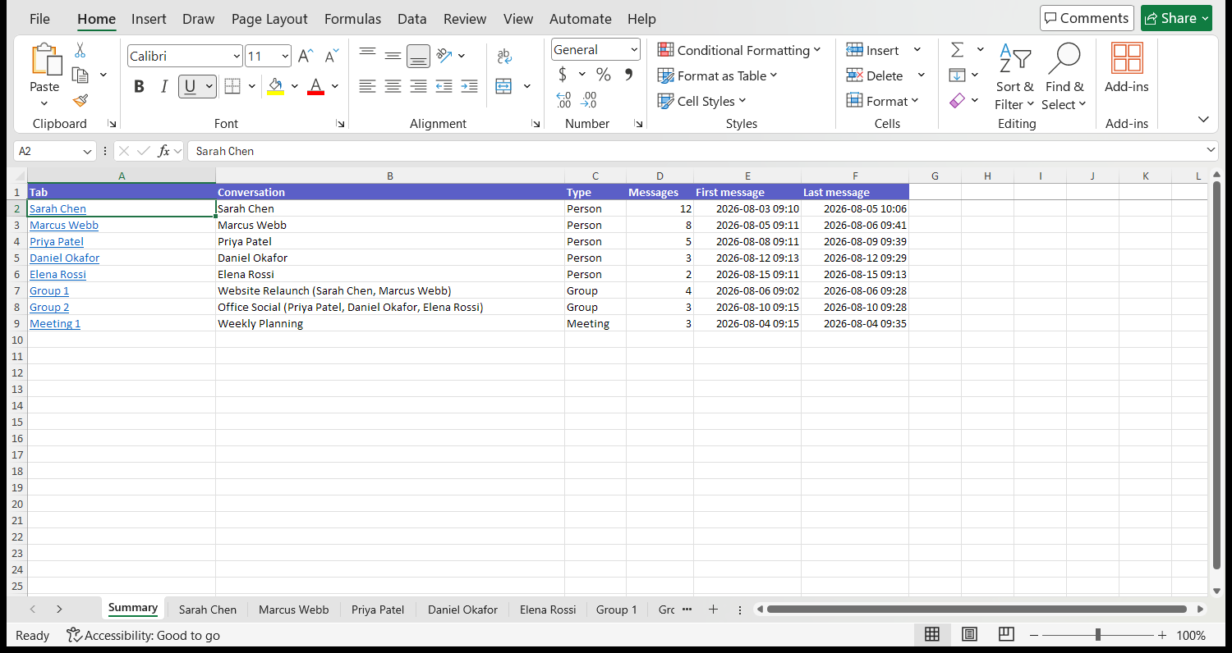Click the Share button
This screenshot has height=653, width=1232.
1176,18
